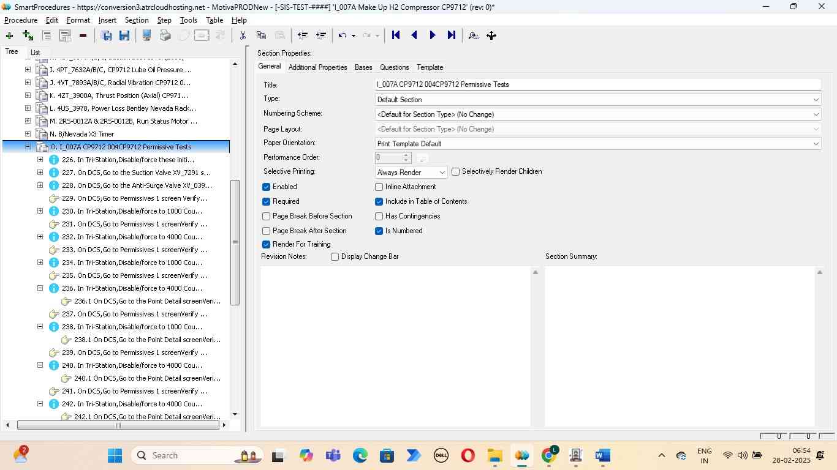Switch to the List view tab
This screenshot has height=470, width=837.
35,53
